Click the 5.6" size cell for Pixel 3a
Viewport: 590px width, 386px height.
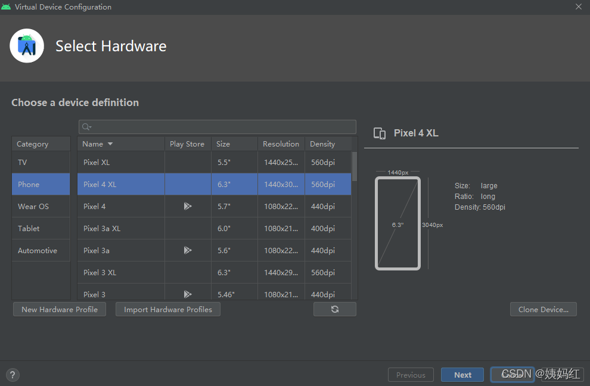[234, 250]
